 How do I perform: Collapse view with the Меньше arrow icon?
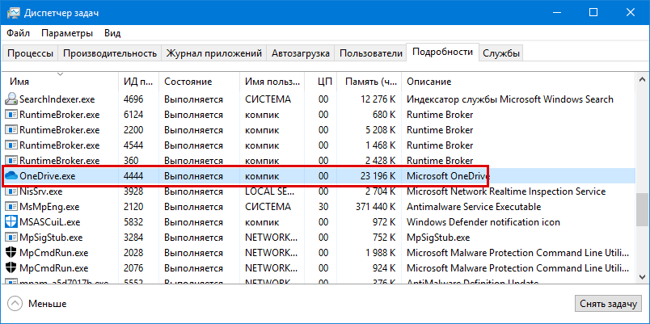tap(14, 304)
